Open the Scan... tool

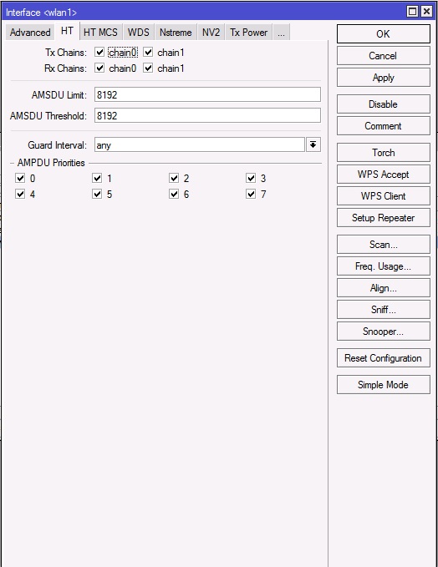coord(384,245)
